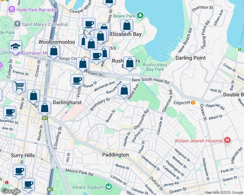Select the New Beach Rd label
The height and width of the screenshot is (195, 244).
pos(185,41)
